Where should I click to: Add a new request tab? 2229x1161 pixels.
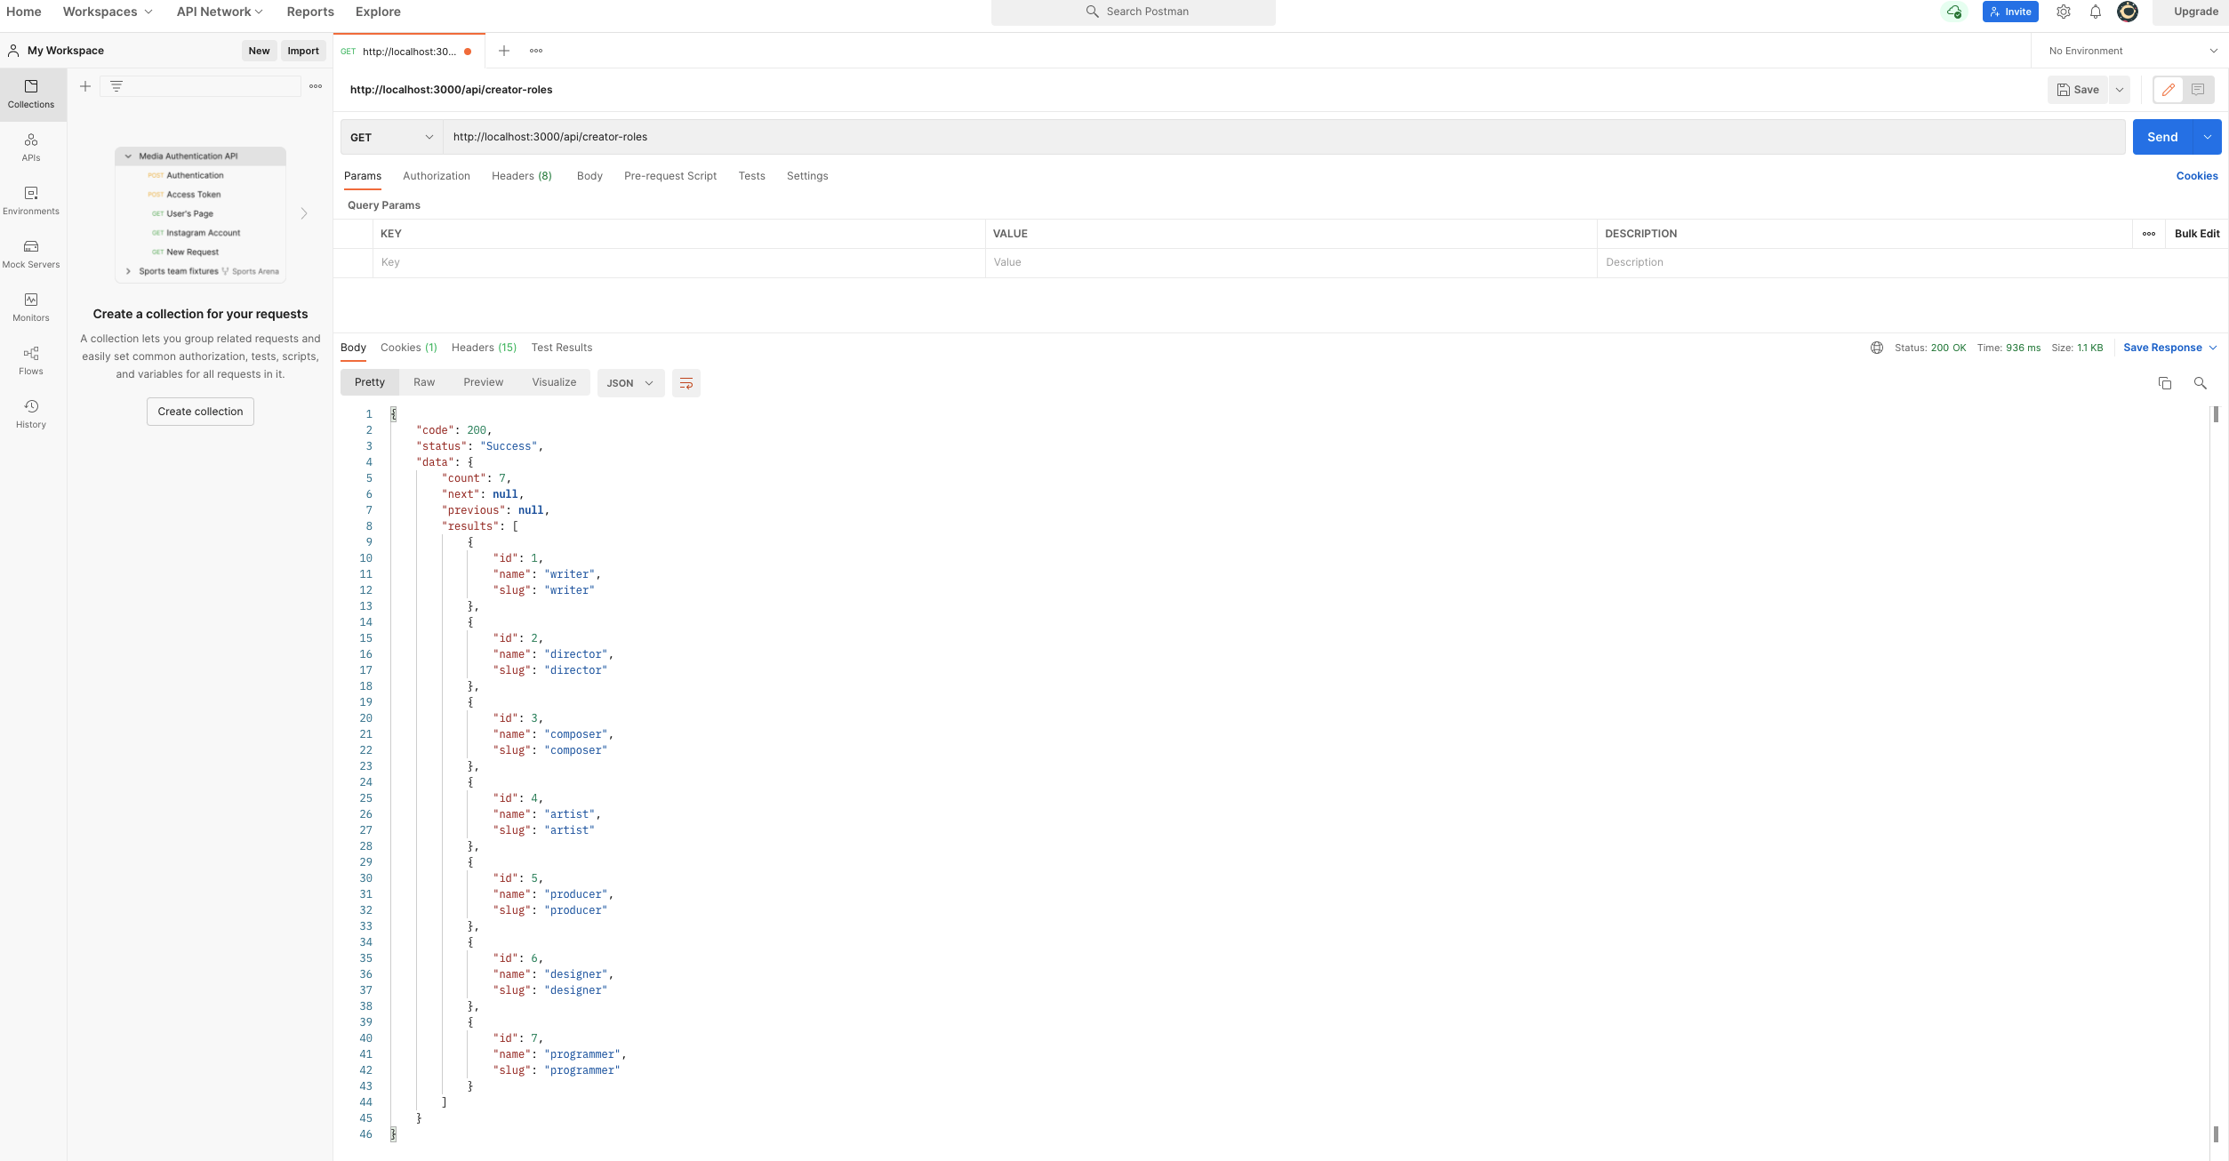point(504,51)
